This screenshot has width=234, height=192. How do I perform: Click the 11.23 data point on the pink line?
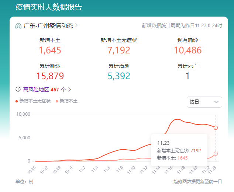[x=216, y=154]
